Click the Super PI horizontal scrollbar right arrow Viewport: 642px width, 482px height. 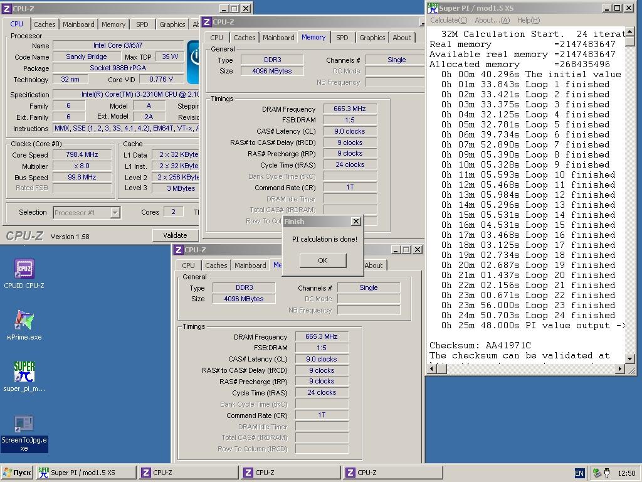[x=620, y=369]
